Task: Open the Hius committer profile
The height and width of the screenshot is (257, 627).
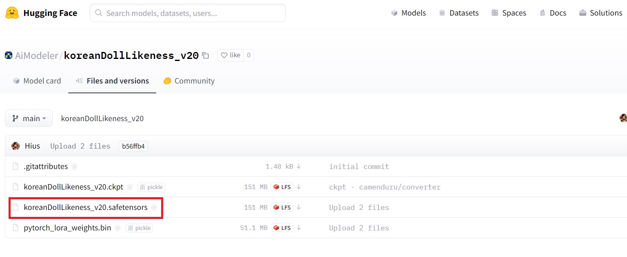Action: coord(32,146)
